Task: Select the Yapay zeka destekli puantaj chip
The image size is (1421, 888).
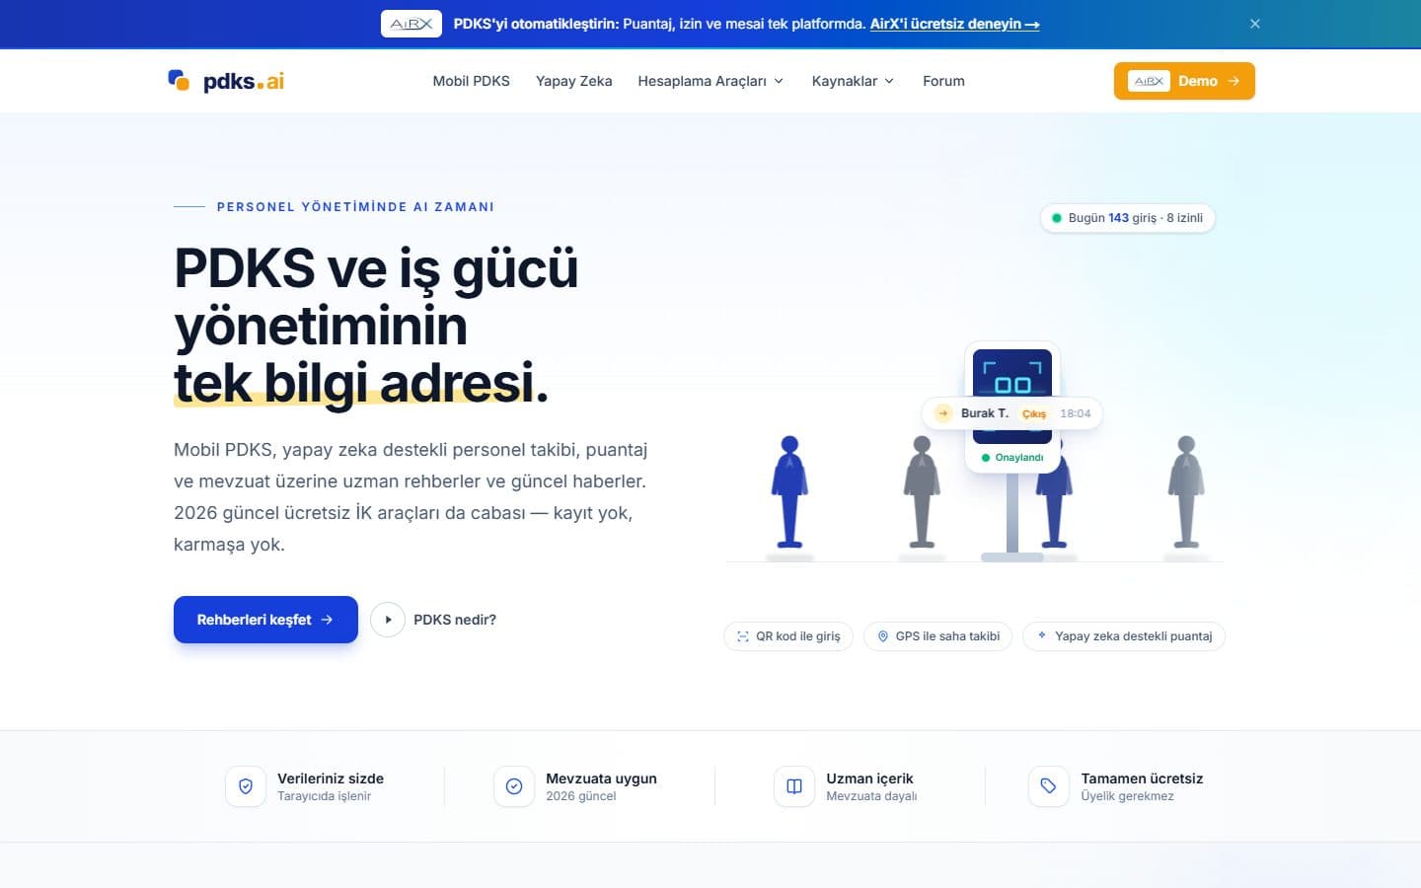Action: click(1124, 636)
